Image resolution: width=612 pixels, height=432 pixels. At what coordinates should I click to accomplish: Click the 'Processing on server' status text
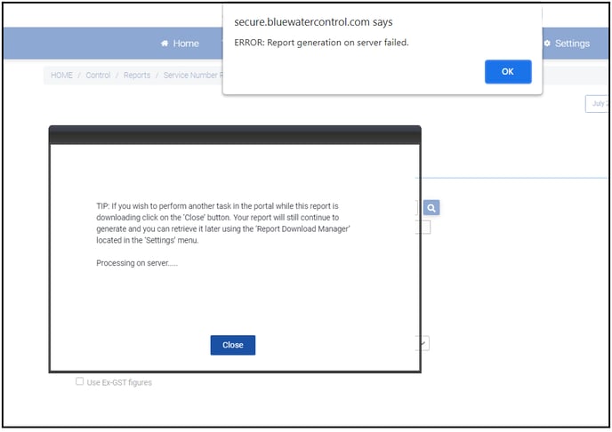tap(137, 264)
